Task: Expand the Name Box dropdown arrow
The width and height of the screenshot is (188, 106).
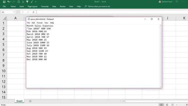Action: [x=14, y=12]
